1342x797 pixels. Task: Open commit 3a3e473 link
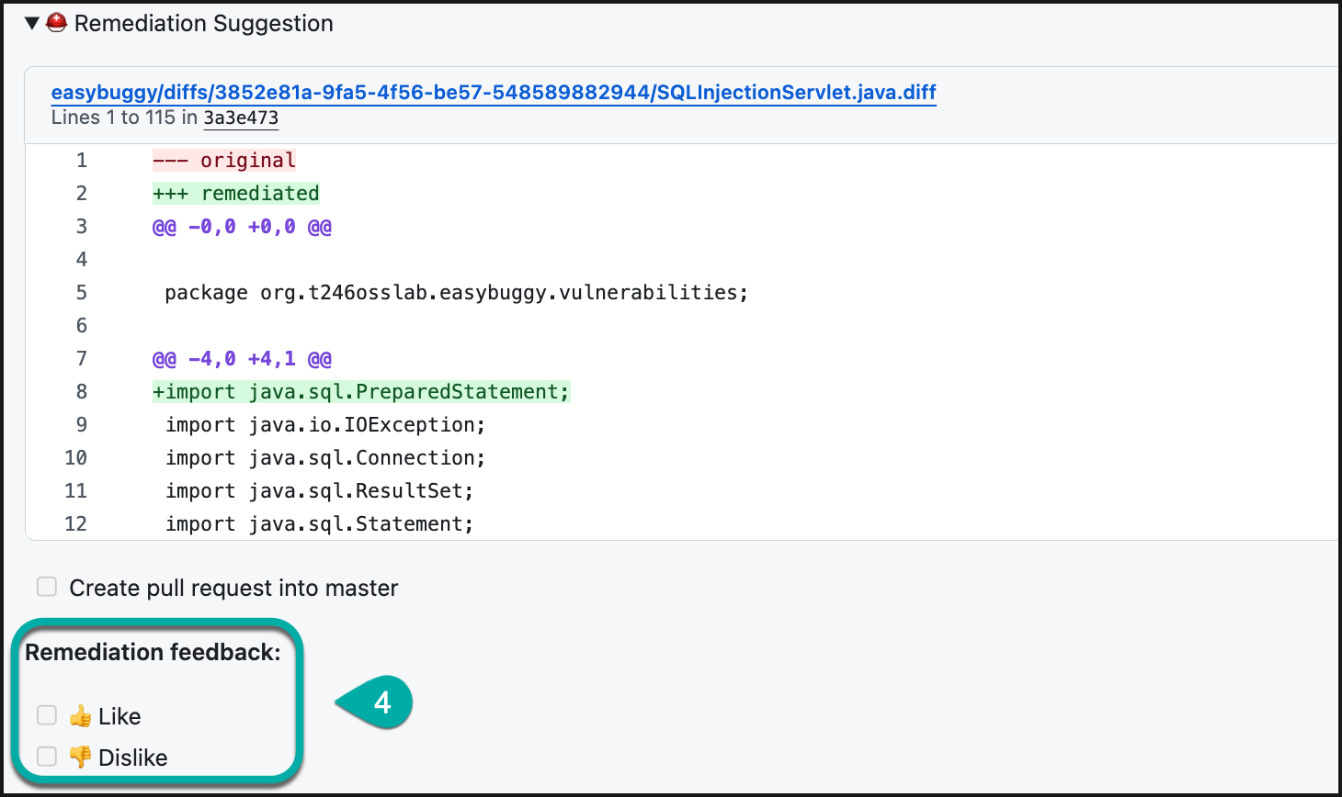tap(241, 118)
